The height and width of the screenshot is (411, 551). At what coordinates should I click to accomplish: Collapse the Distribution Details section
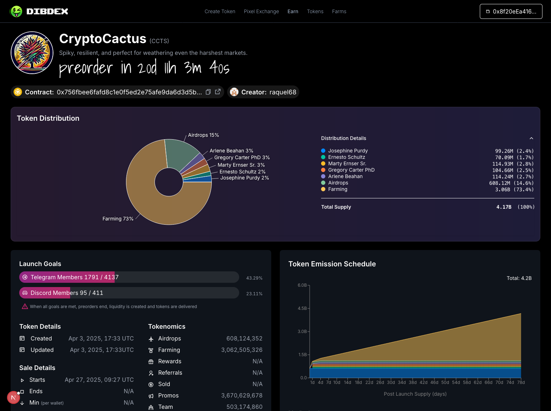point(531,138)
